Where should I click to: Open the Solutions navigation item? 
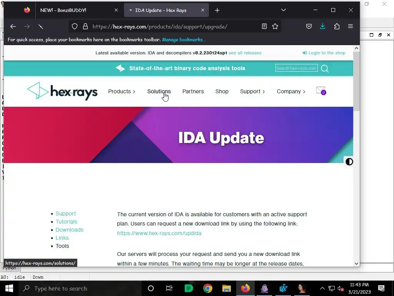click(x=159, y=91)
